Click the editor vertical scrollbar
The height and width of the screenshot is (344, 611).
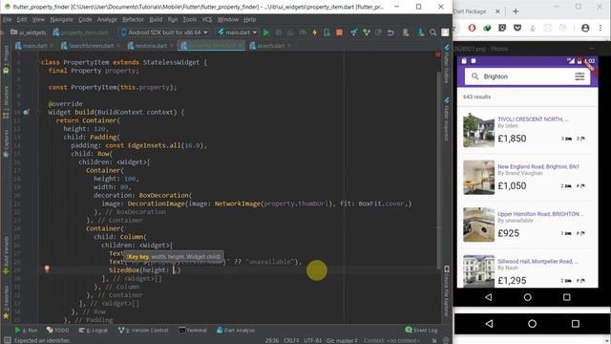[439, 170]
